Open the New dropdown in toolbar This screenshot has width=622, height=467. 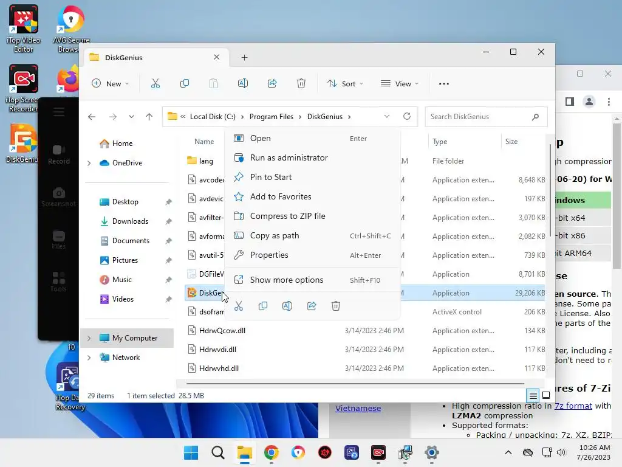click(x=111, y=84)
